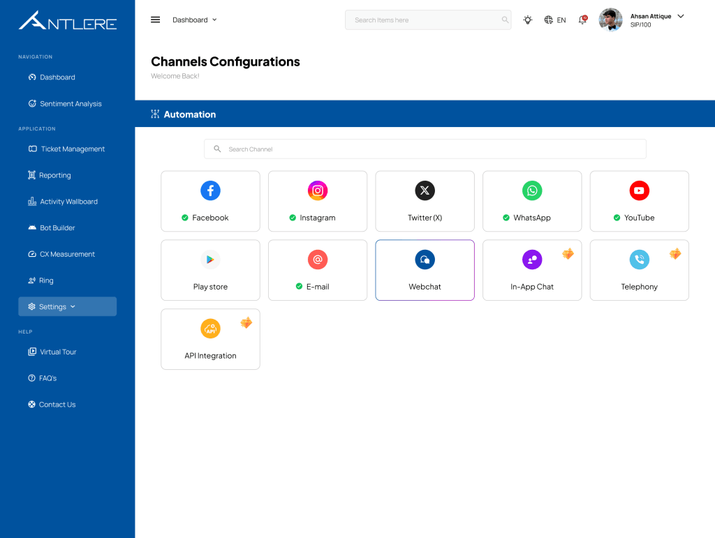Open FAQ's help page
Viewport: 715px width, 538px height.
(43, 378)
